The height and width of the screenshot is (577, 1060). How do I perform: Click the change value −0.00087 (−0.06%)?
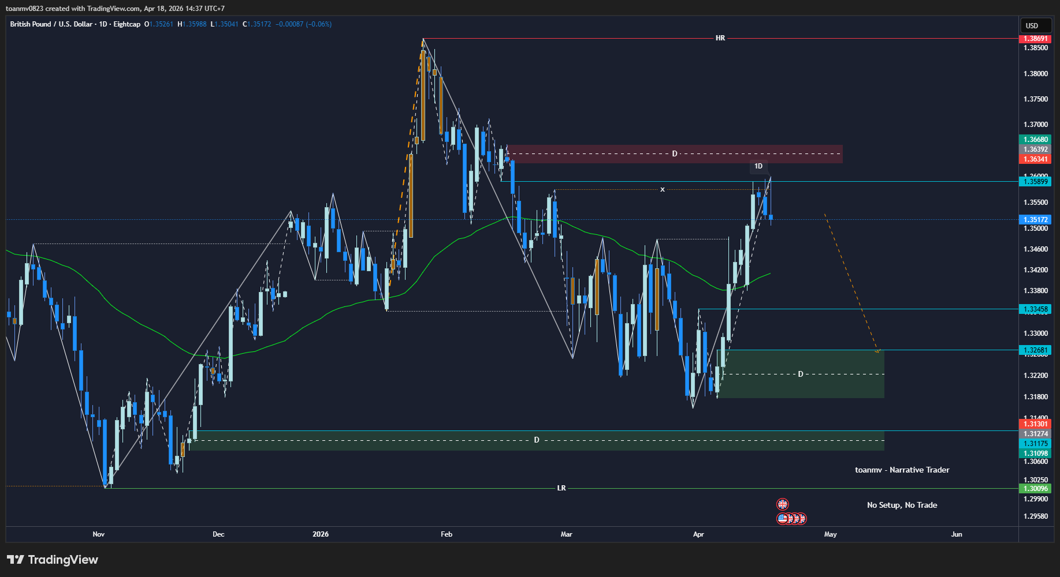pos(303,24)
